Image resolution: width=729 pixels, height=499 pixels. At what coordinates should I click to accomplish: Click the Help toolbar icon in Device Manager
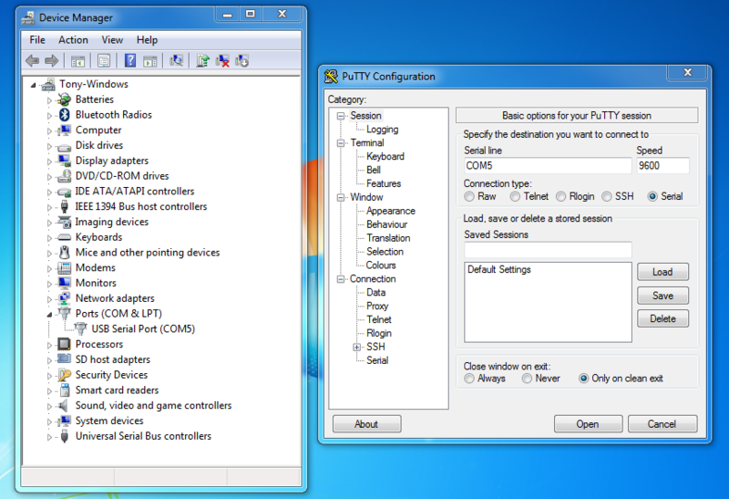130,61
